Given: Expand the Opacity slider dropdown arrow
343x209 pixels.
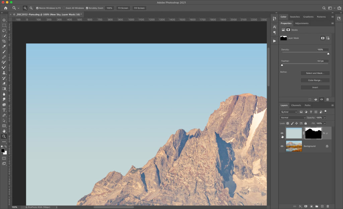Looking at the screenshot, I should coord(325,118).
